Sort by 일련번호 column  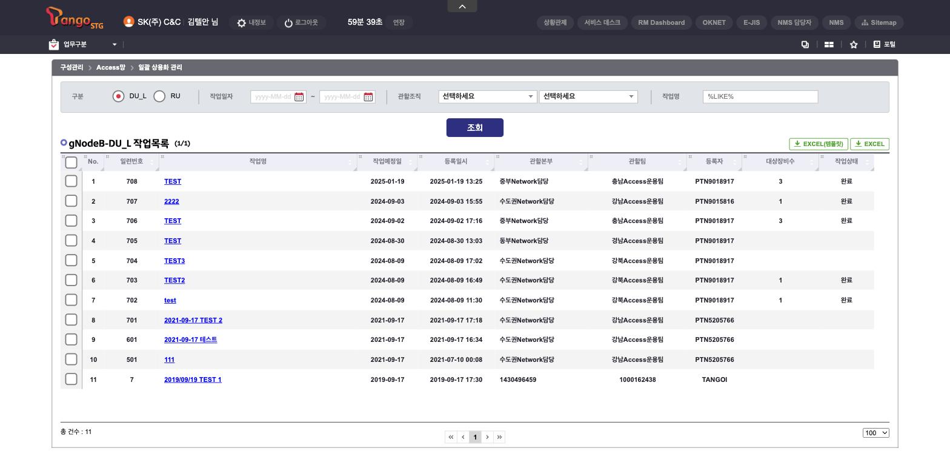(x=131, y=162)
